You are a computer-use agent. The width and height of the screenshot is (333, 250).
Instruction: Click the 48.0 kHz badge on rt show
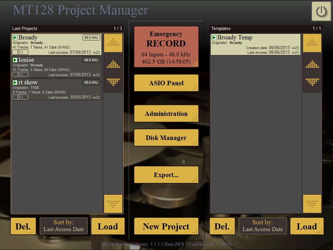91,82
